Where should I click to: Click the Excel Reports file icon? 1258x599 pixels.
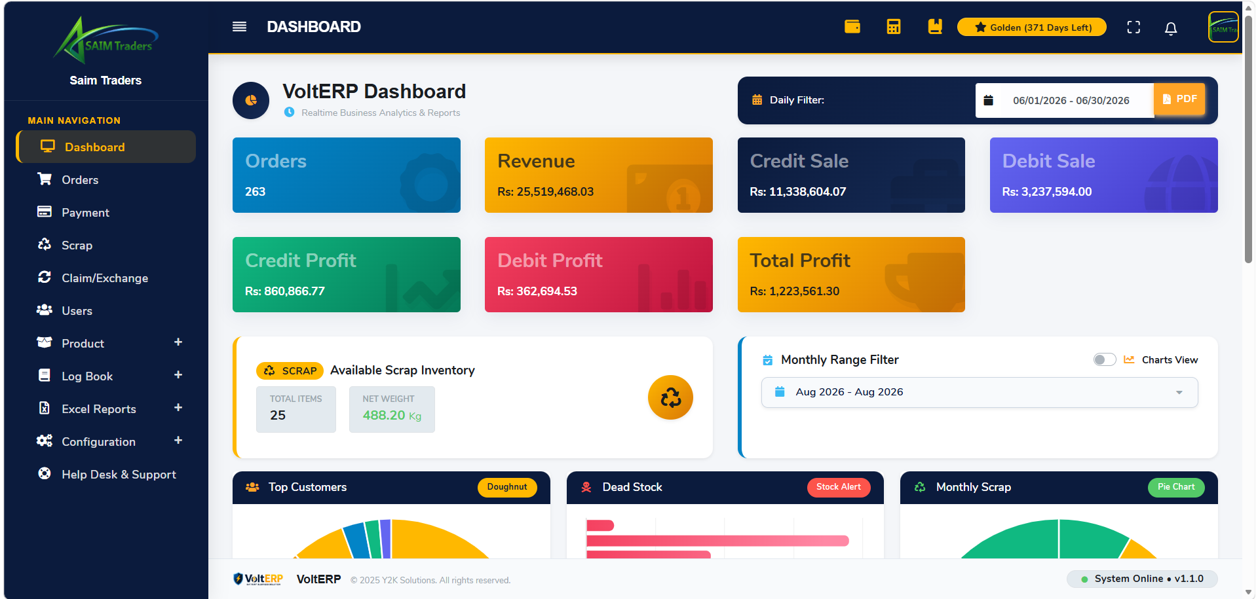pos(45,408)
